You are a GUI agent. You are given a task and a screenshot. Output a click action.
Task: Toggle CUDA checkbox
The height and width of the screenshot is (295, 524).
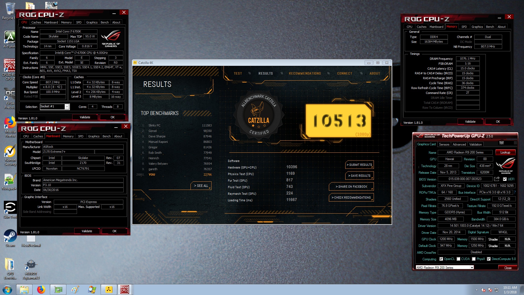pos(458,259)
